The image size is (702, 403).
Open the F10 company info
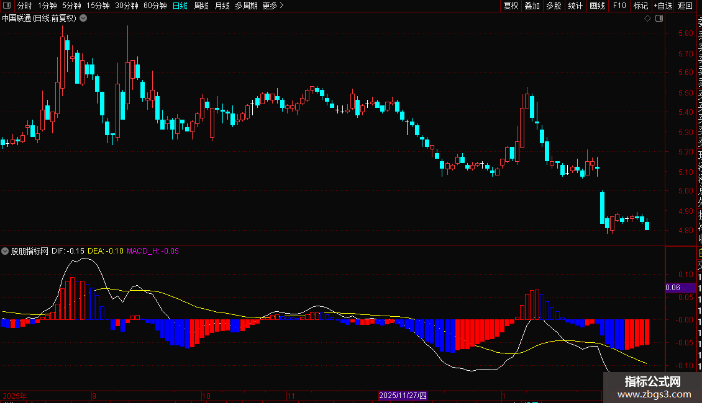point(619,6)
